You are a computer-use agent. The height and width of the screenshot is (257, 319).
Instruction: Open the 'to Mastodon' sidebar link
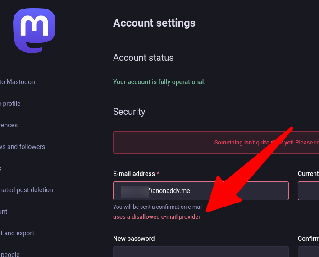click(18, 82)
